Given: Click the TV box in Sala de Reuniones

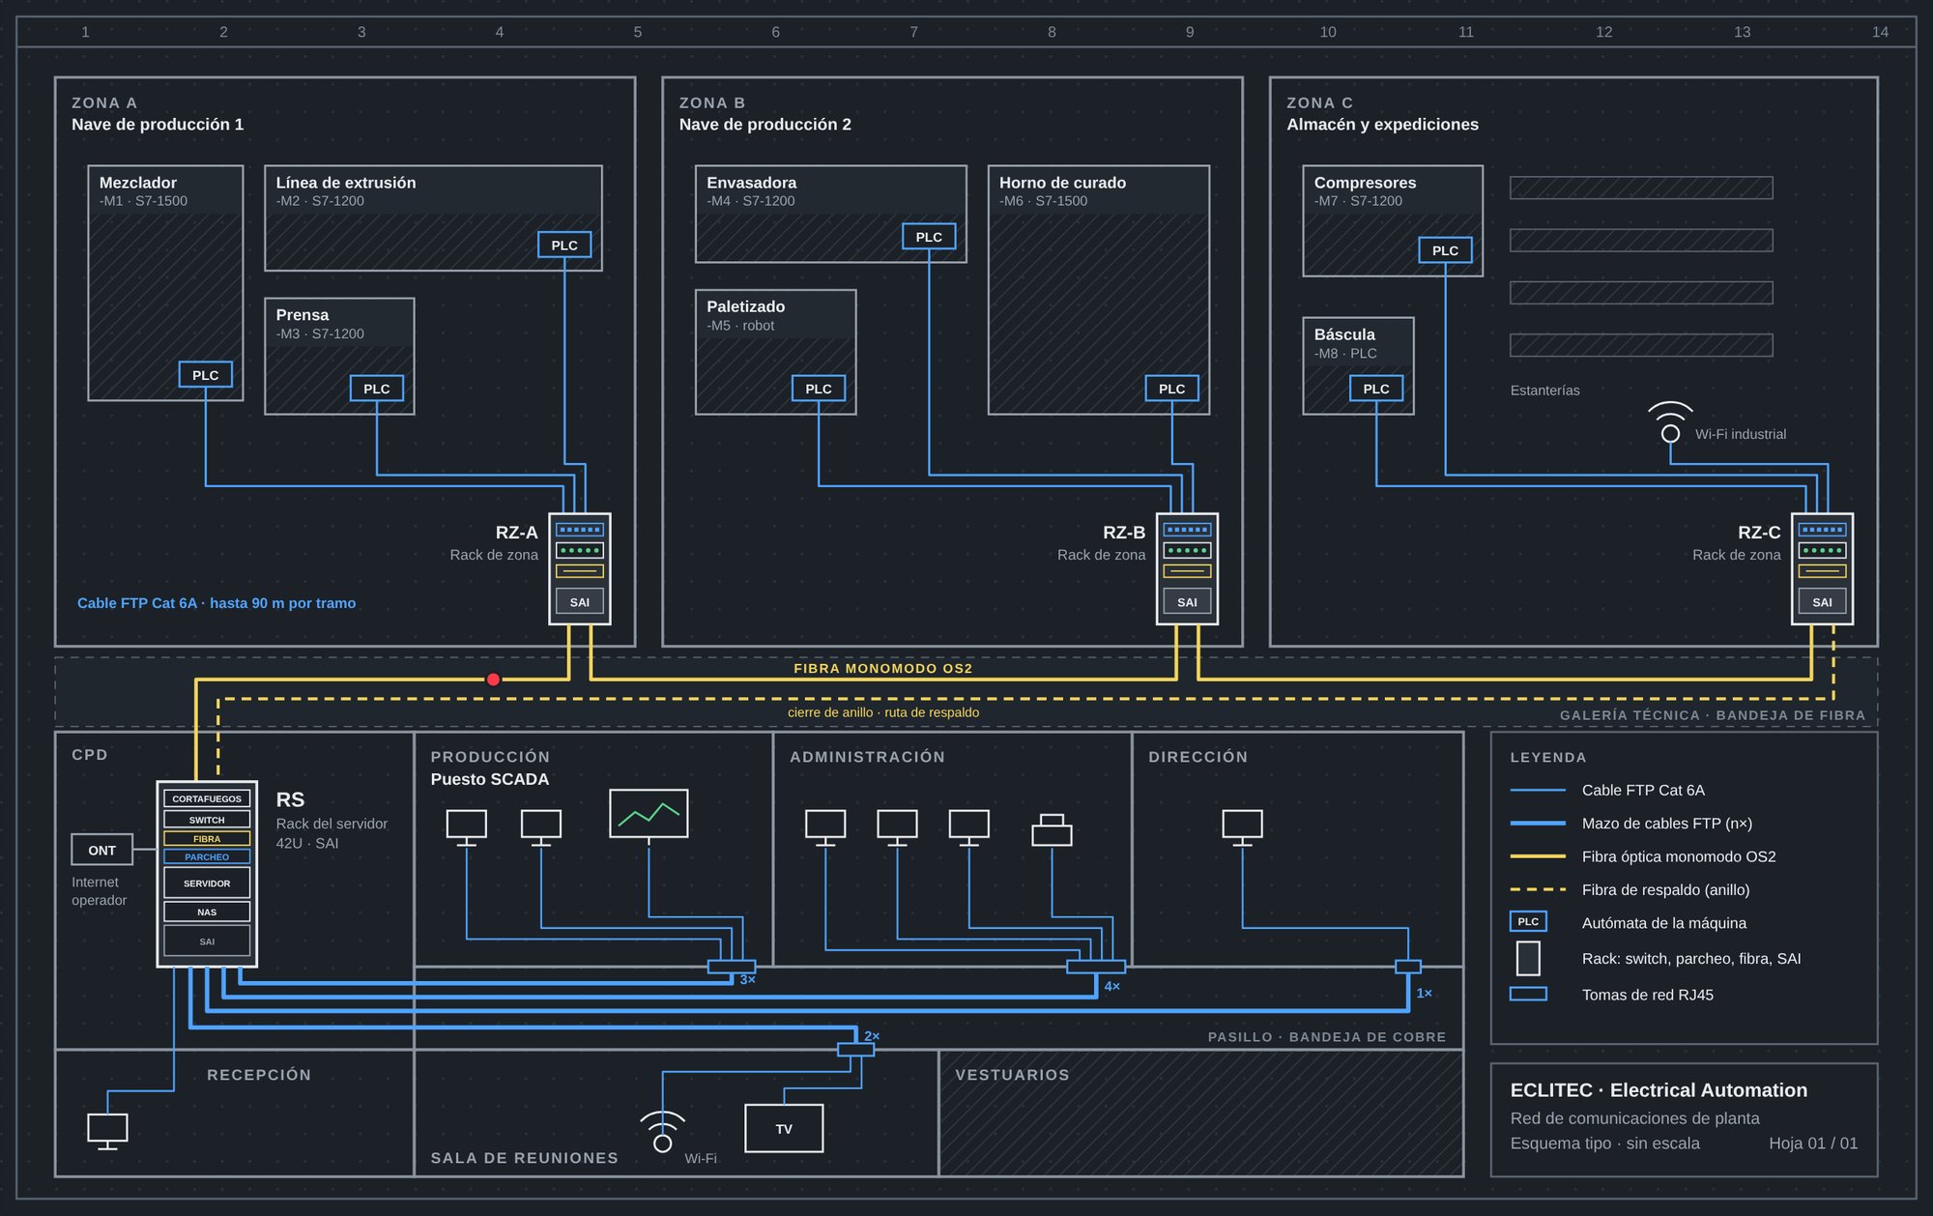Looking at the screenshot, I should (784, 1128).
